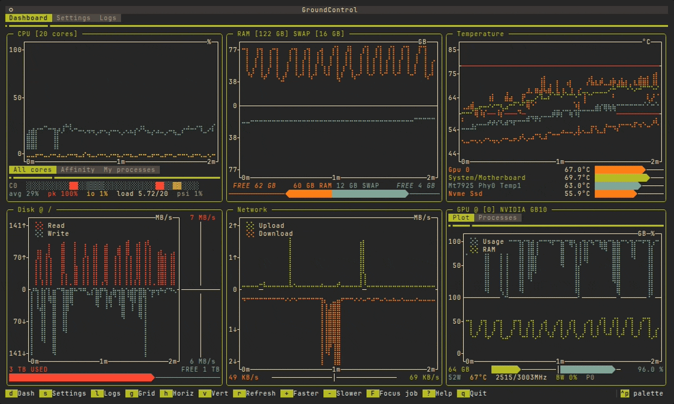Image resolution: width=674 pixels, height=404 pixels.
Task: Click the Download legend swatch in Network panel
Action: tap(250, 234)
